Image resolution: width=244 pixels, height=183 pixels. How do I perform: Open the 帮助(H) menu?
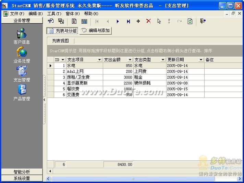(91, 14)
